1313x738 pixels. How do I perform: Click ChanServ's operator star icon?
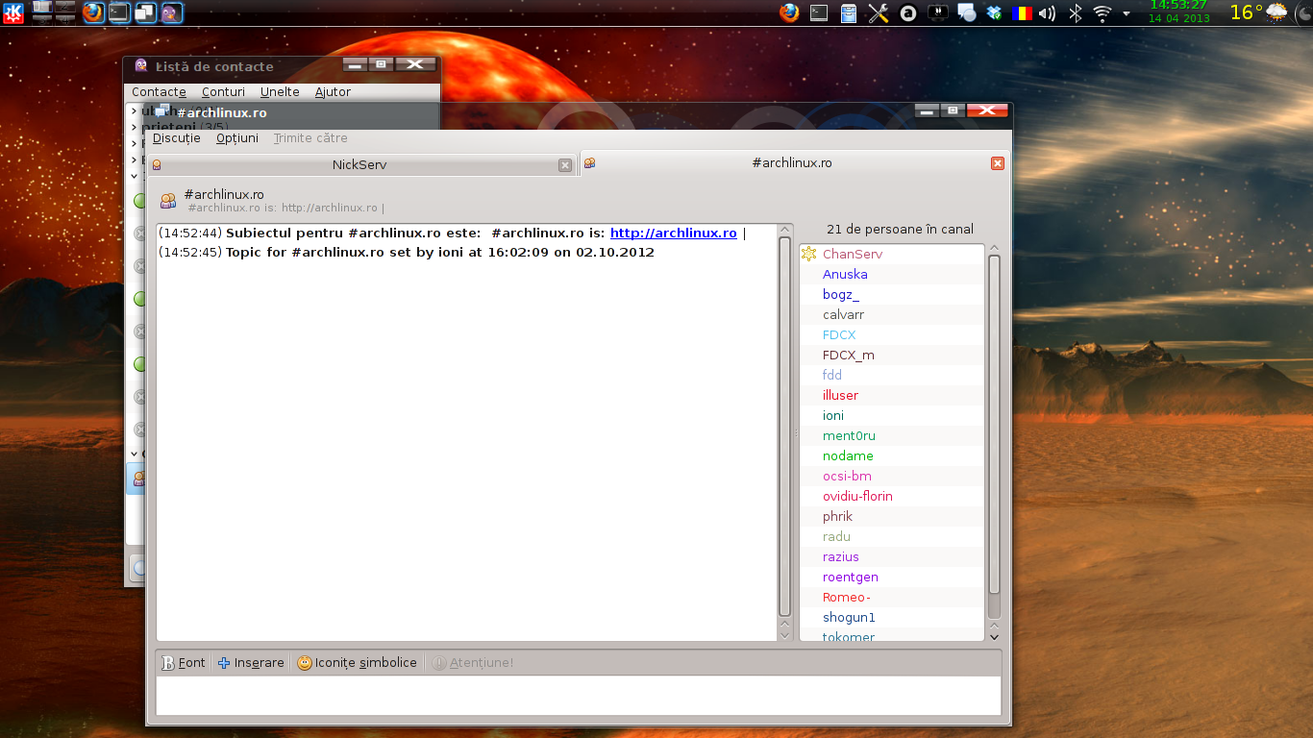(x=810, y=254)
